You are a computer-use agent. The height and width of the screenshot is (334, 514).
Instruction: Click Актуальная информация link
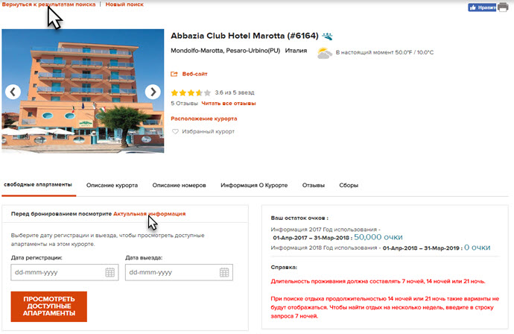pos(149,214)
